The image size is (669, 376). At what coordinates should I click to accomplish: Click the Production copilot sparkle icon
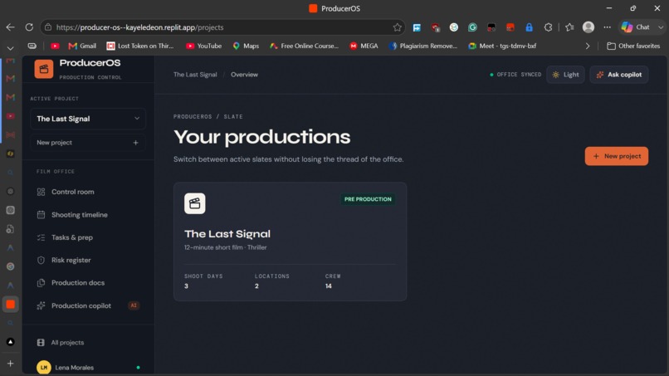(41, 305)
